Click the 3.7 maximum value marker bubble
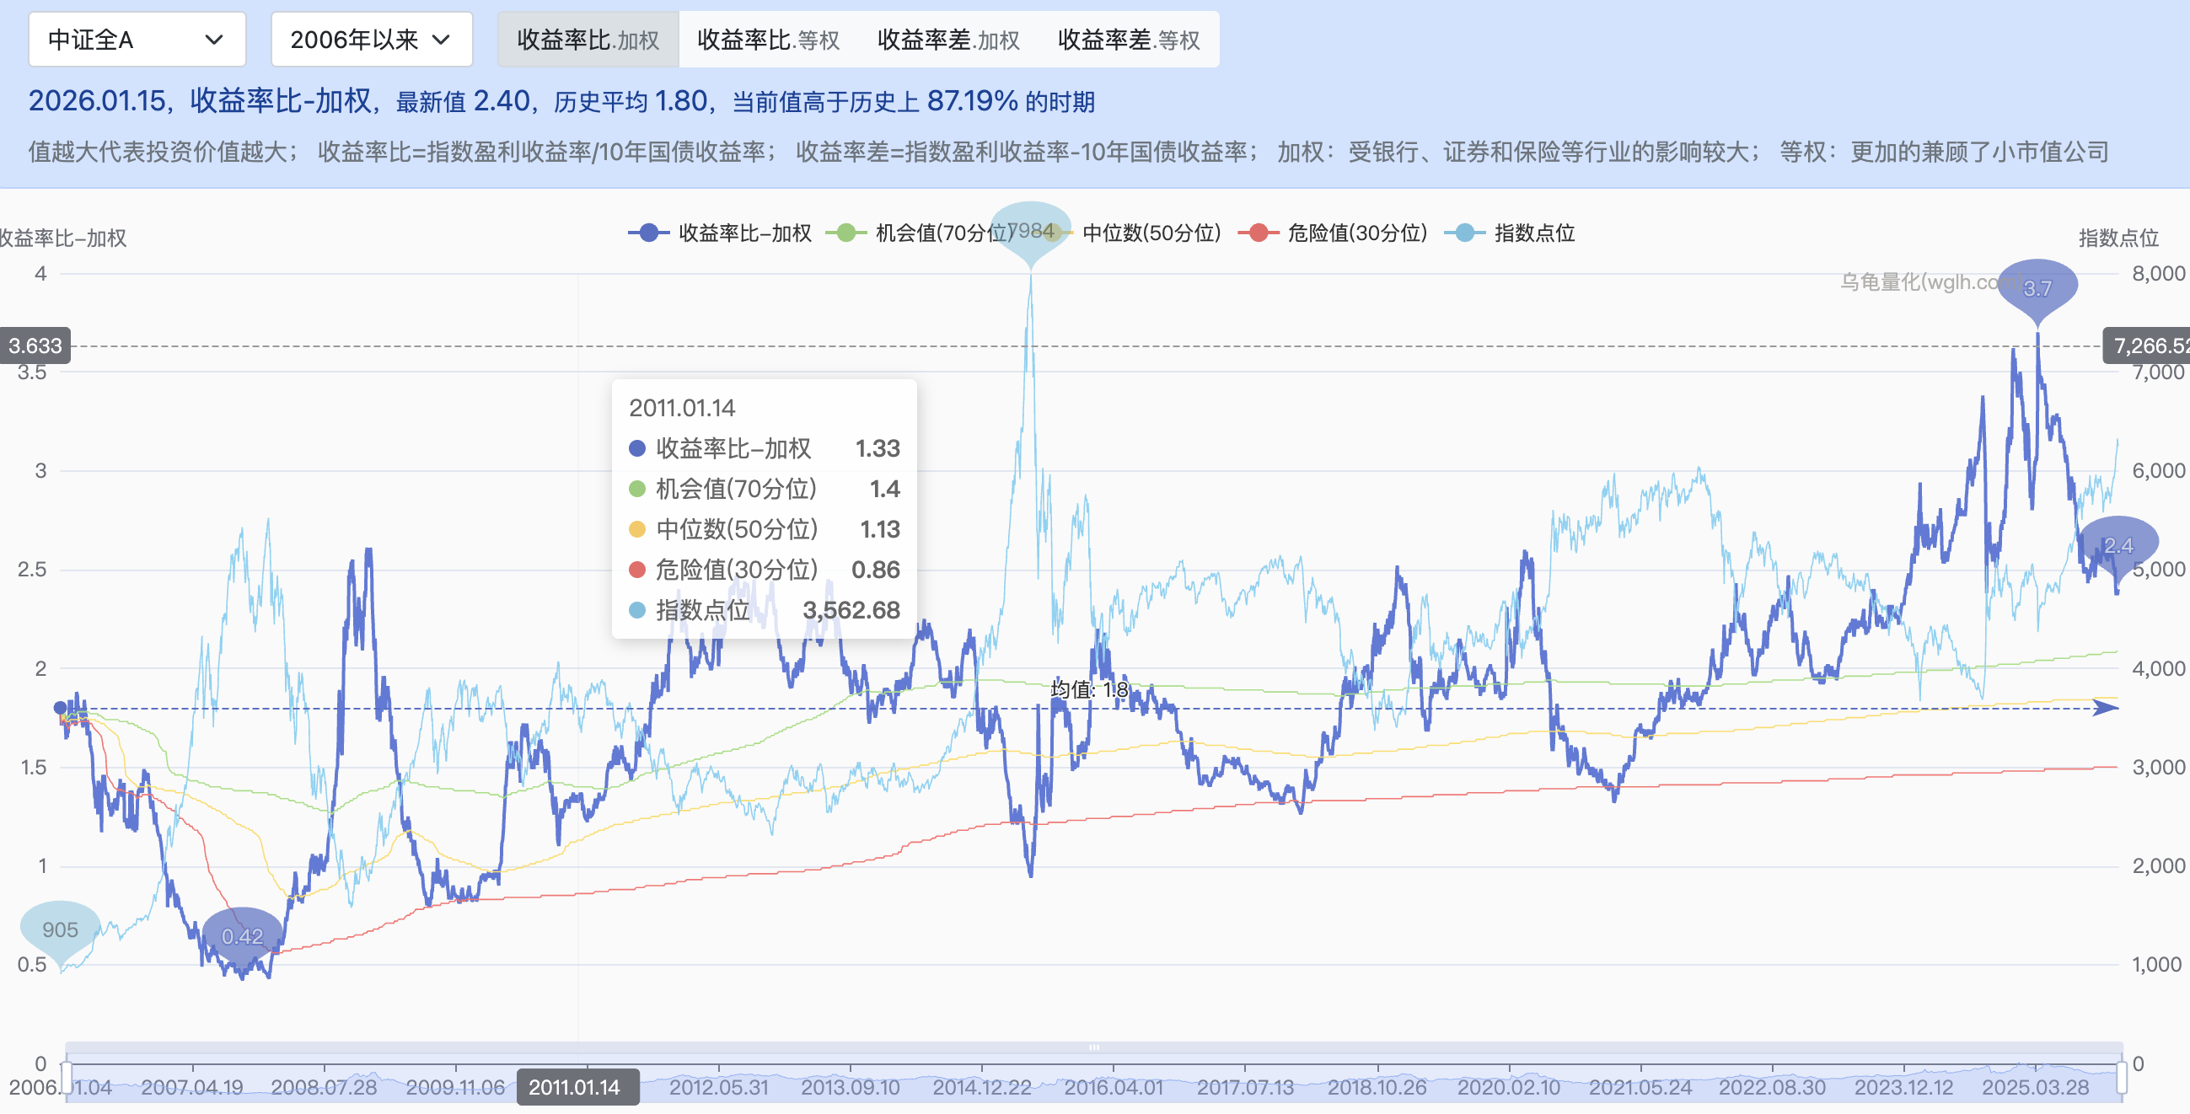Image resolution: width=2190 pixels, height=1114 pixels. point(2037,287)
